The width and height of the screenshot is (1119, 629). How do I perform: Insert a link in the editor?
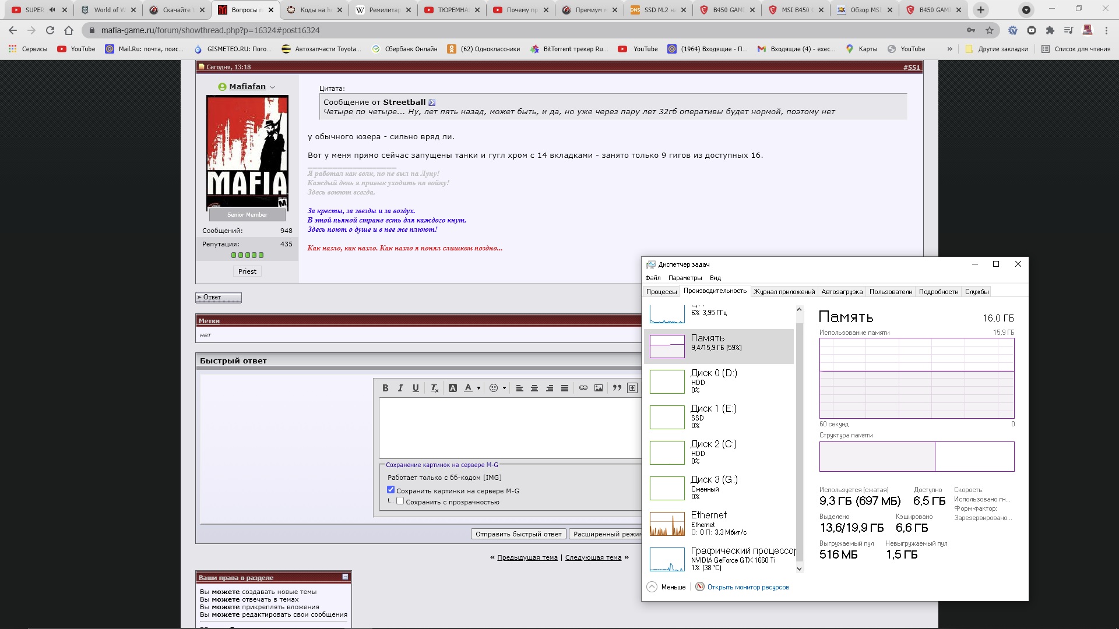pyautogui.click(x=583, y=388)
